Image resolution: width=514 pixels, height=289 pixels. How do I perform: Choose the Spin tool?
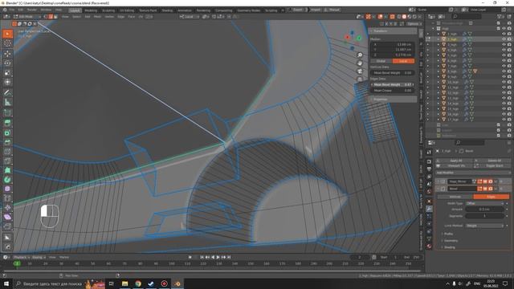click(7, 180)
